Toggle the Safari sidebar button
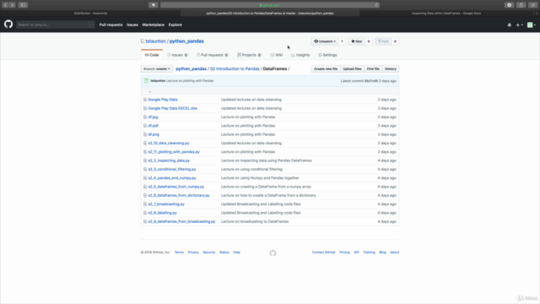This screenshot has width=540, height=304. coord(23,5)
